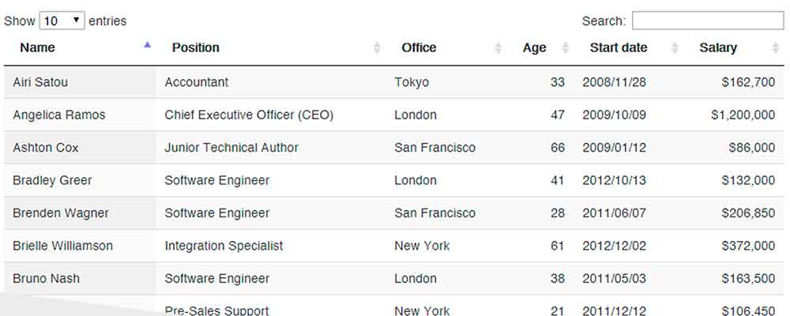
Task: Focus the Search input field
Action: click(708, 21)
